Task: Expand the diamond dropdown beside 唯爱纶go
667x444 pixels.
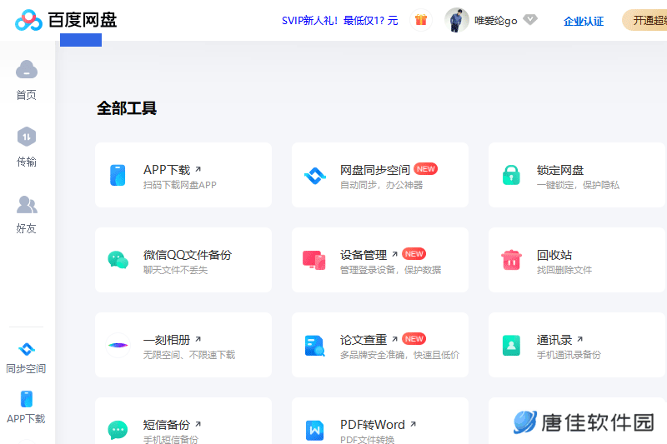Action: pos(530,19)
